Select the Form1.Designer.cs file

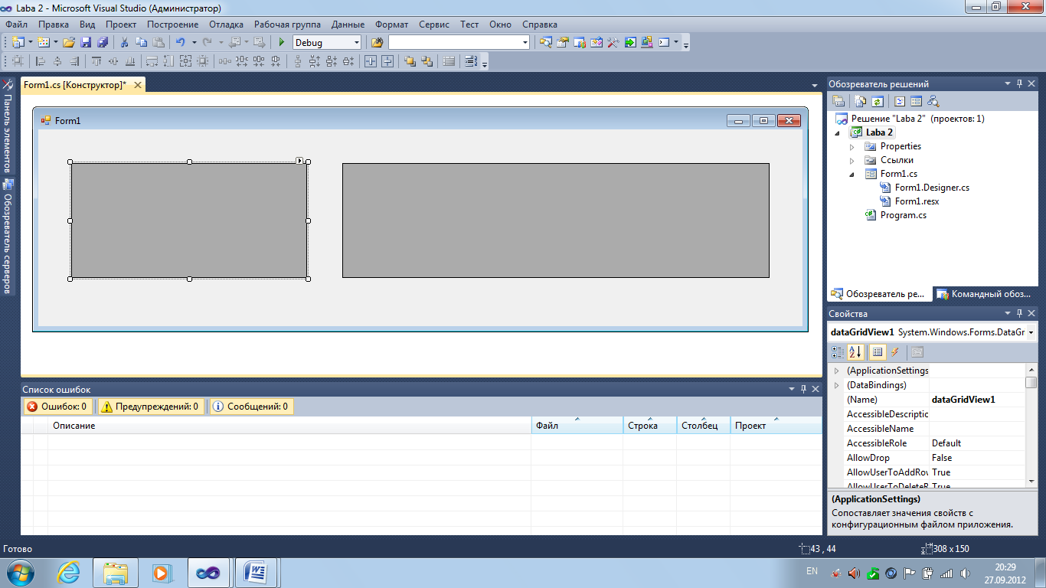[932, 188]
